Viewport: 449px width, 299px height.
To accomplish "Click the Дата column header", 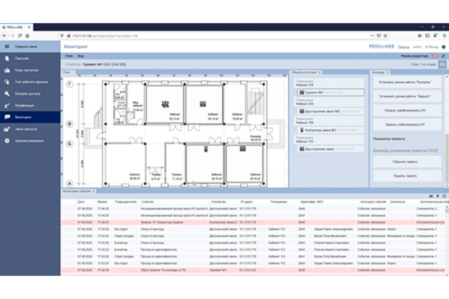I will click(81, 201).
